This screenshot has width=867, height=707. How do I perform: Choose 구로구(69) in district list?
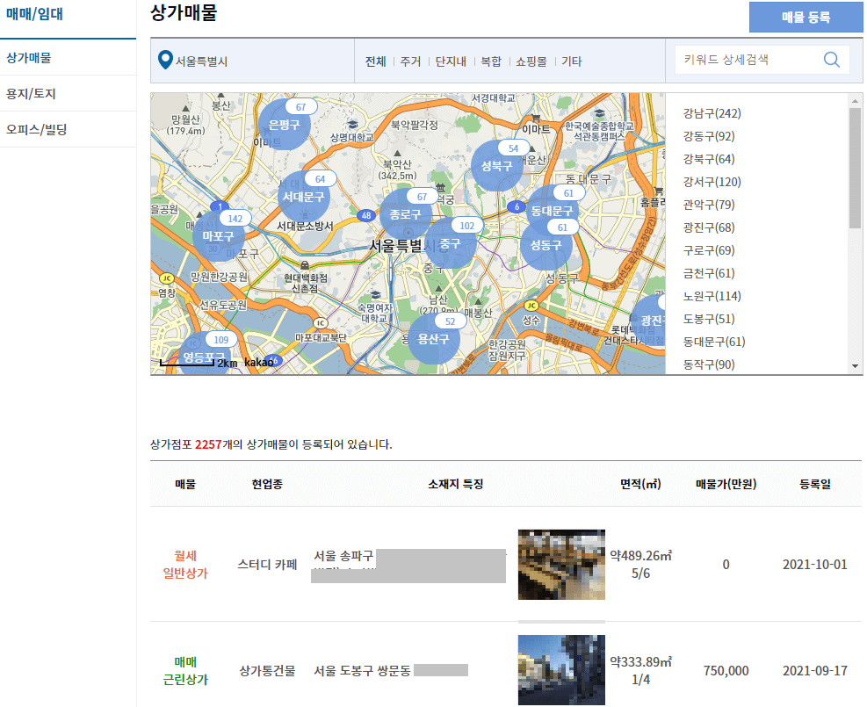click(x=709, y=250)
